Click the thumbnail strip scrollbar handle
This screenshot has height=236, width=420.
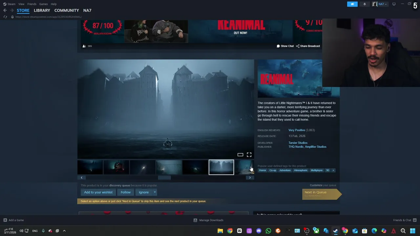pyautogui.click(x=164, y=178)
